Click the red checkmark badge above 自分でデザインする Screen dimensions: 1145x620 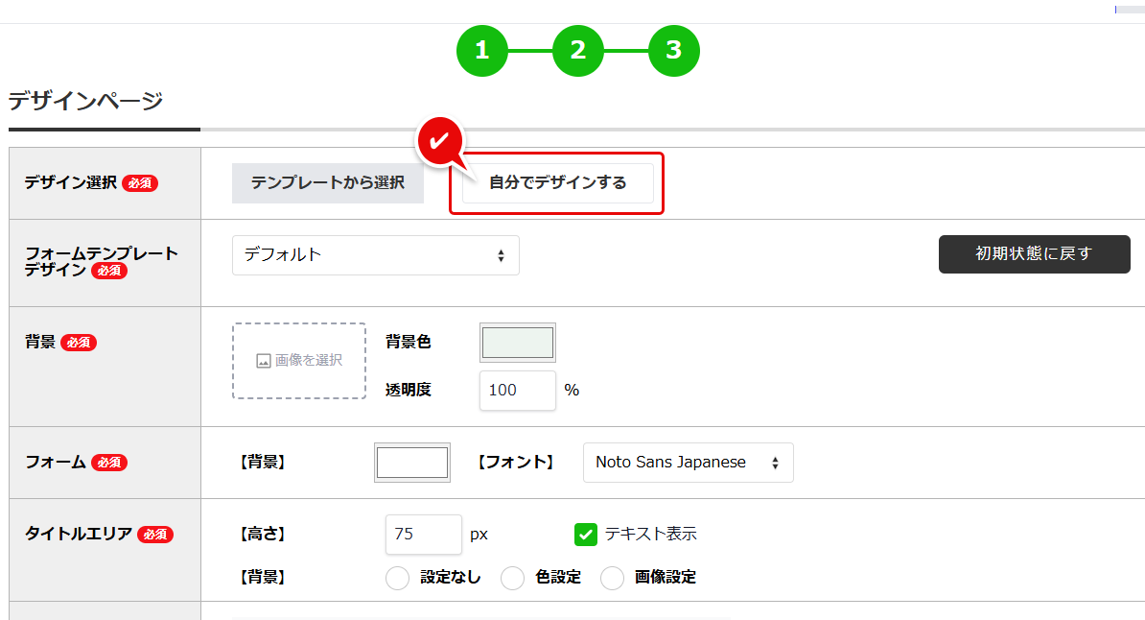440,140
